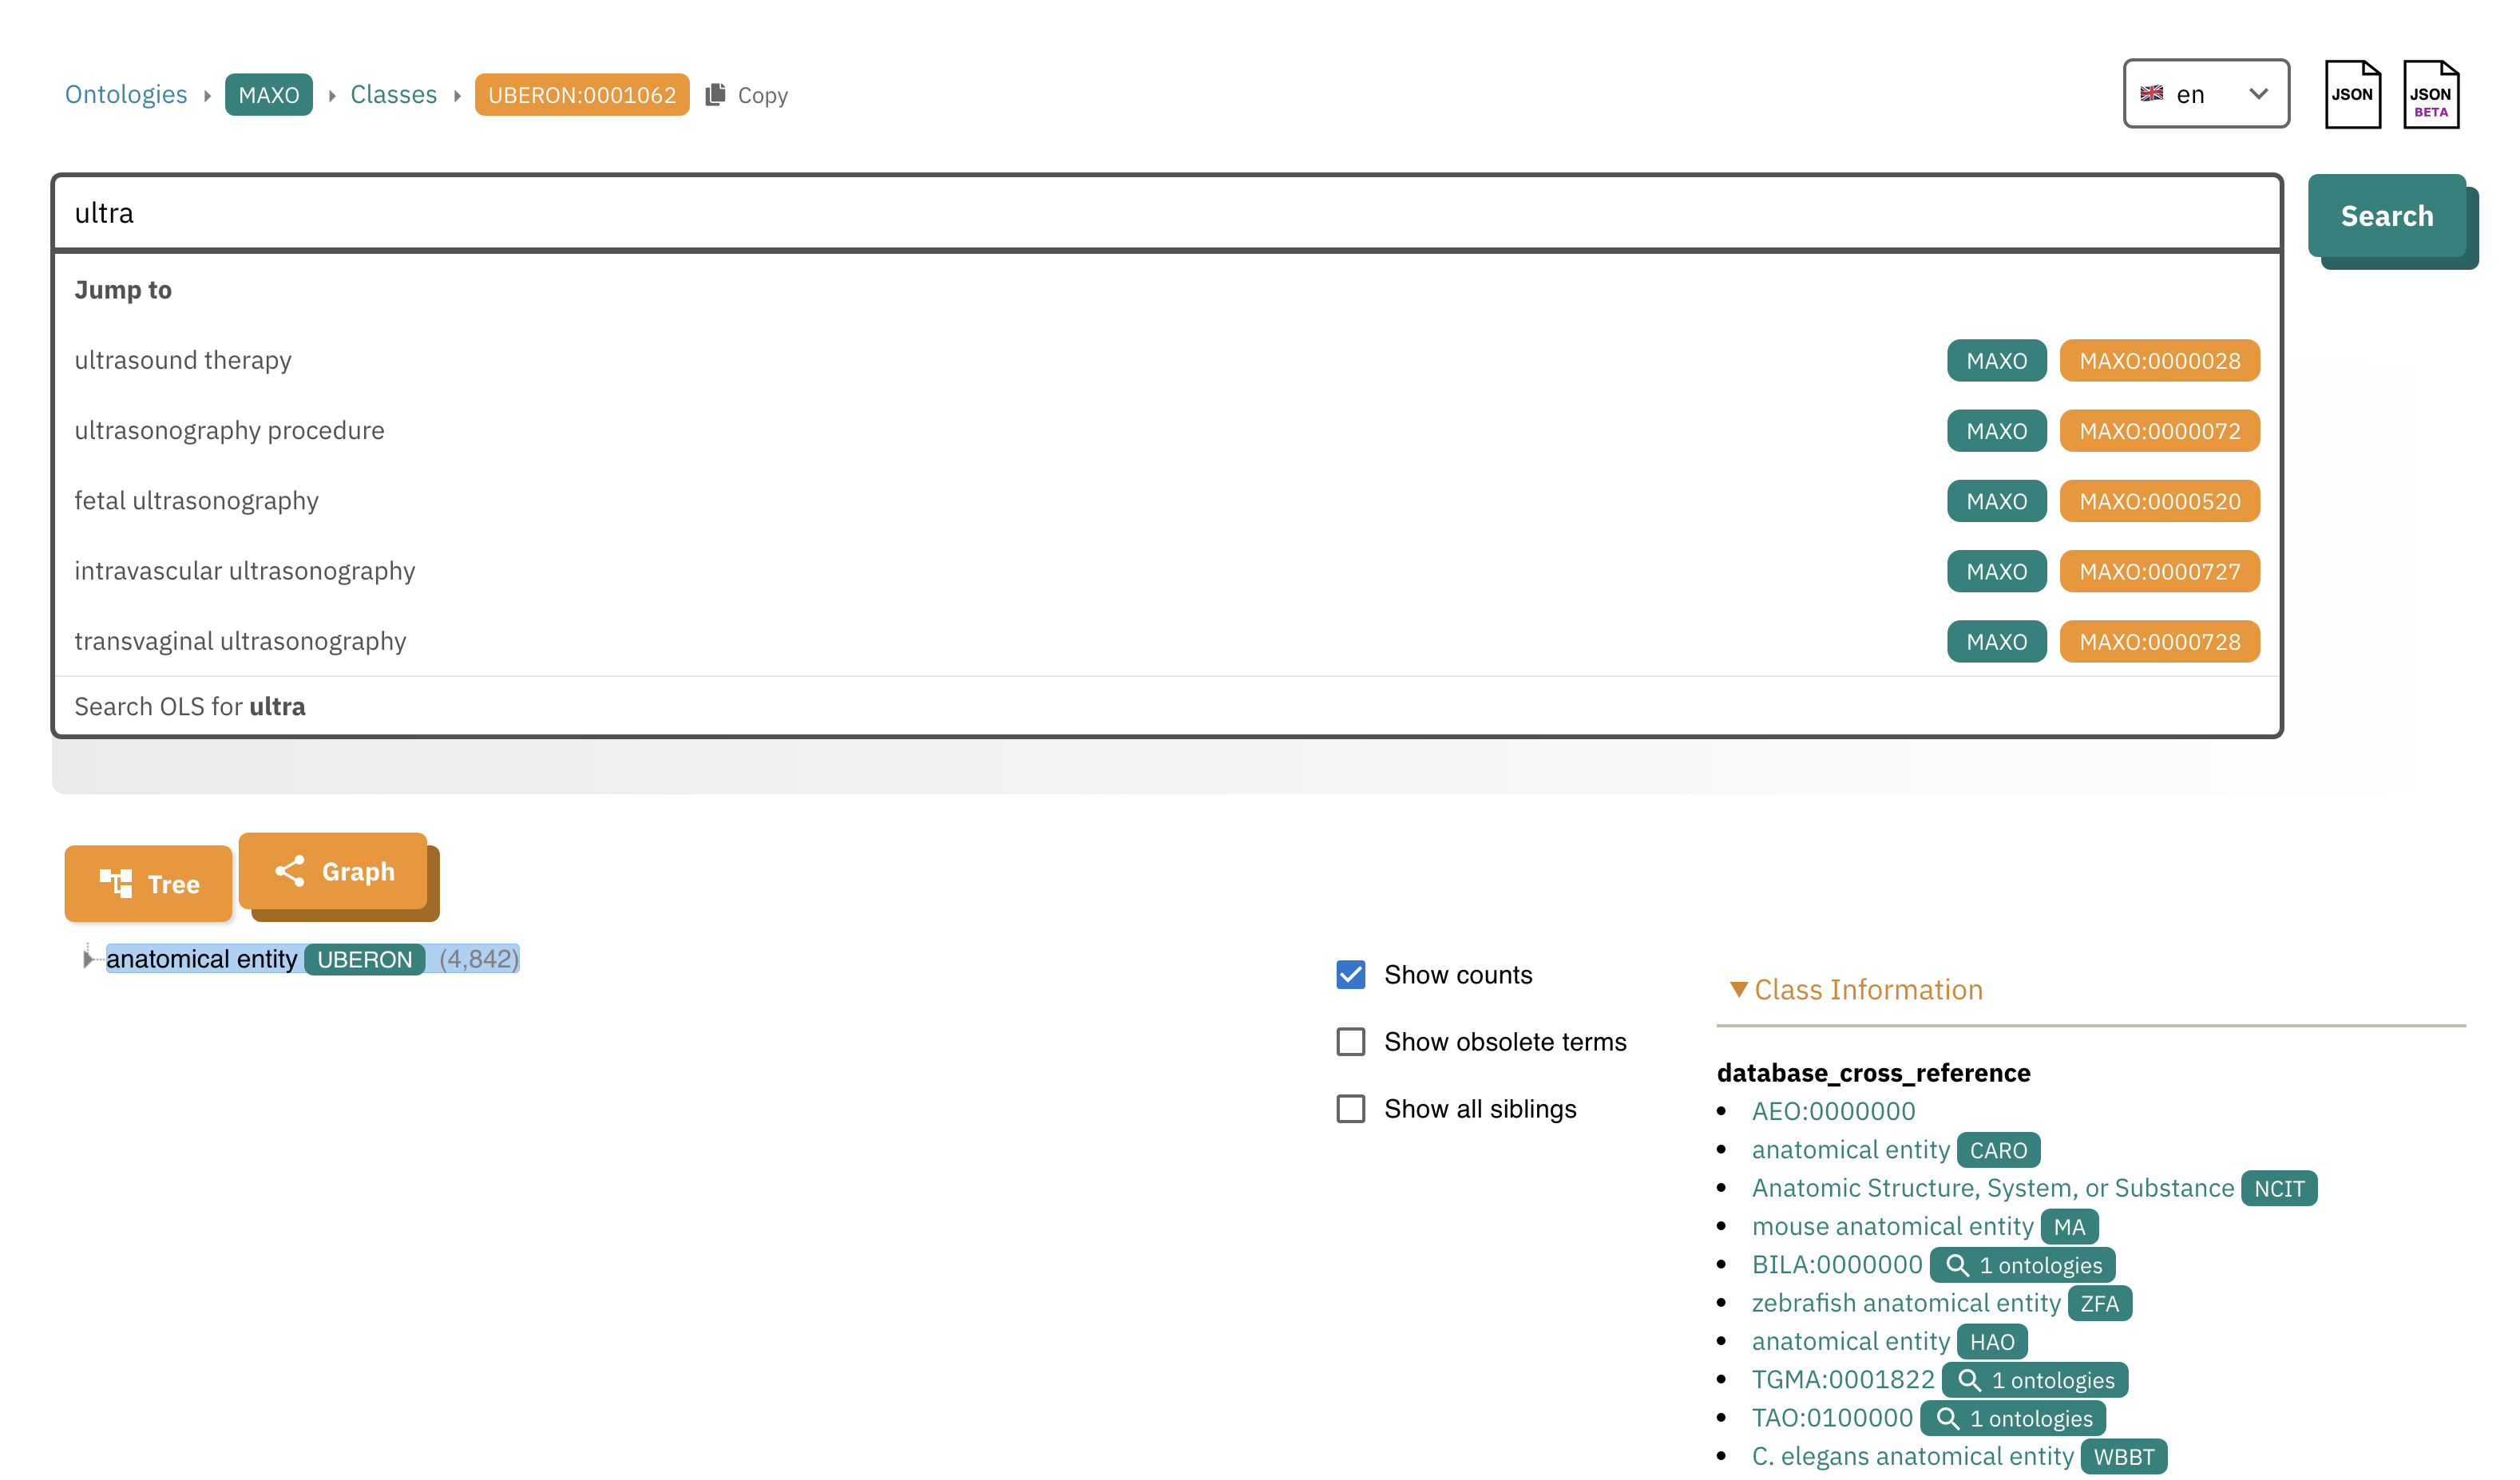The height and width of the screenshot is (1480, 2520).
Task: Search ontologies for TGMA:0001822 cross-reference
Action: [x=2036, y=1379]
